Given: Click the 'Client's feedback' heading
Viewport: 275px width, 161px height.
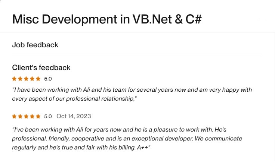Looking at the screenshot, I should [41, 67].
